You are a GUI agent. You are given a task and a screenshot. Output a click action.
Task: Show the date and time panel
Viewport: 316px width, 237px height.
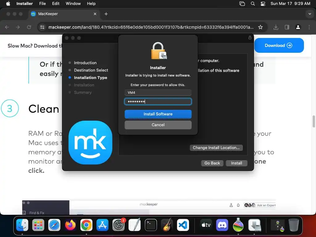click(x=290, y=4)
